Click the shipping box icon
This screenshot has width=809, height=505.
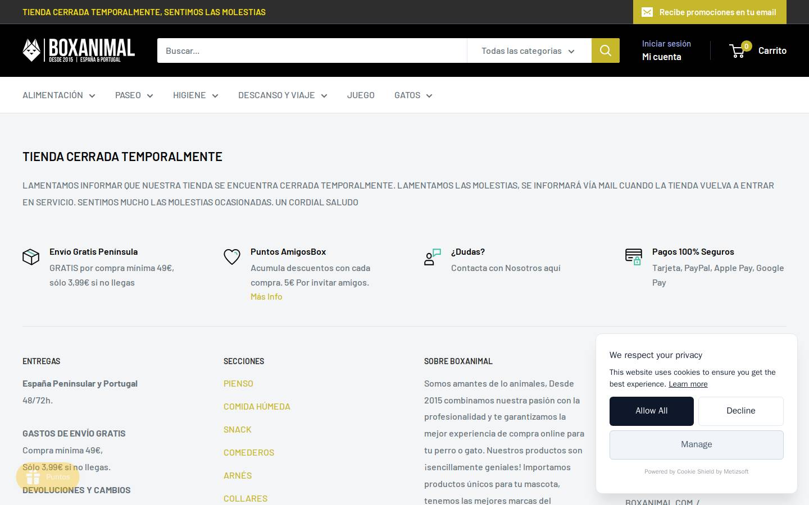[x=31, y=257]
